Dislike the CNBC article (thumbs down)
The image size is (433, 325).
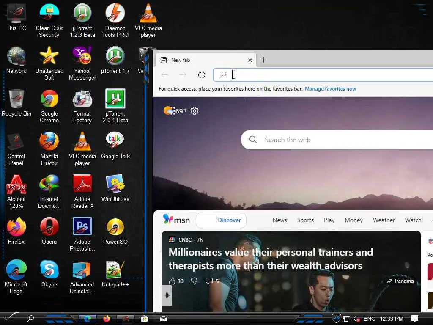pos(194,281)
